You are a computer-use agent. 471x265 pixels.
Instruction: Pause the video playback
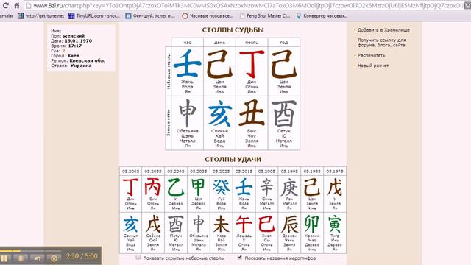4,258
